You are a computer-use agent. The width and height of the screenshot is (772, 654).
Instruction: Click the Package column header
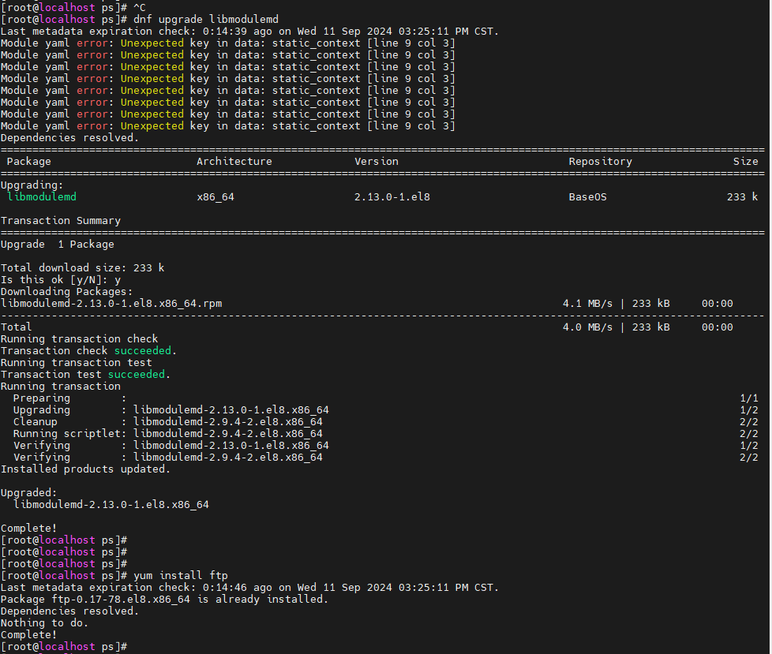coord(28,162)
